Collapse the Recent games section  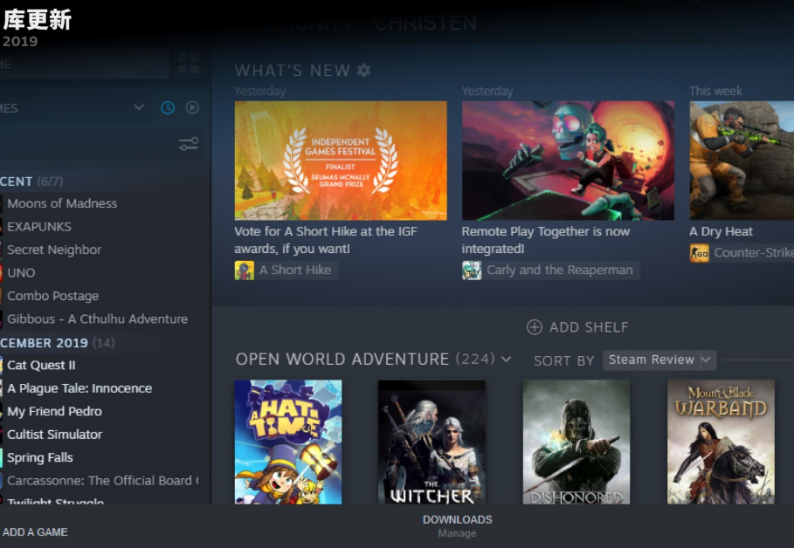coord(31,182)
